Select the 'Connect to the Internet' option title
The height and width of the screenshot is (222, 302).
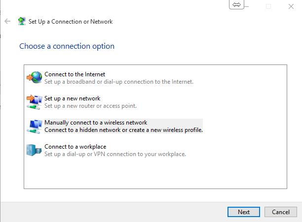click(75, 74)
